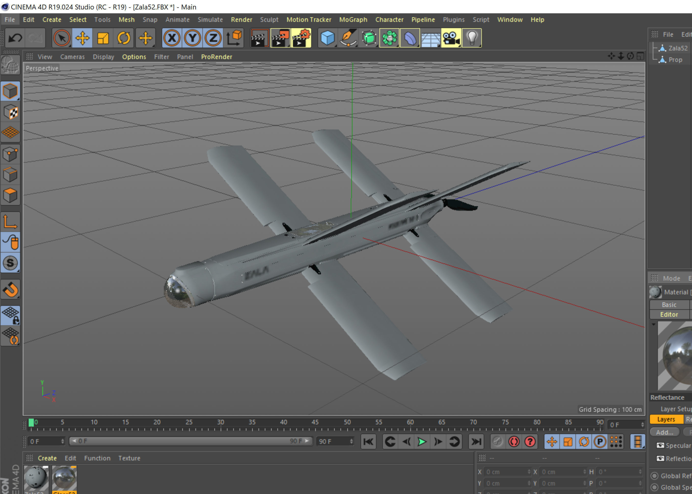Click the Floor environment icon
The height and width of the screenshot is (494, 692).
tap(431, 38)
